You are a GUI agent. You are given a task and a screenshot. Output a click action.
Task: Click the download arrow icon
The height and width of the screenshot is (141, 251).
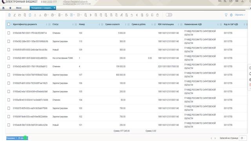click(40, 15)
